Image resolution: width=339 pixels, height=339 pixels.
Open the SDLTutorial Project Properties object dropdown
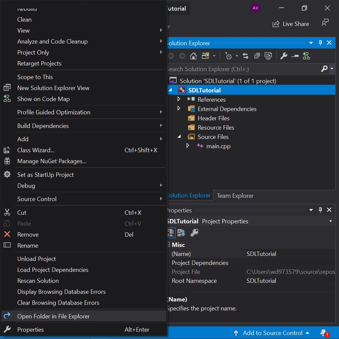(x=330, y=221)
